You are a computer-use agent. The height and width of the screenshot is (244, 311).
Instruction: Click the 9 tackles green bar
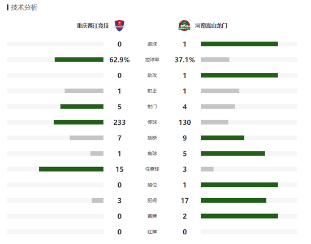[x=223, y=138]
